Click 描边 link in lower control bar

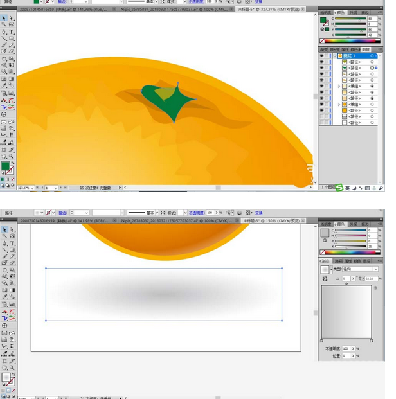click(62, 213)
